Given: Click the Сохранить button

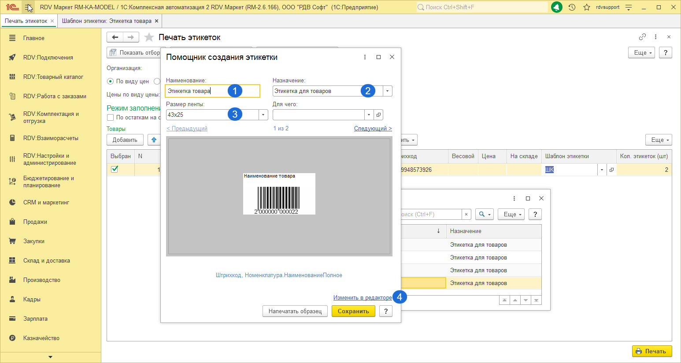Looking at the screenshot, I should [353, 311].
